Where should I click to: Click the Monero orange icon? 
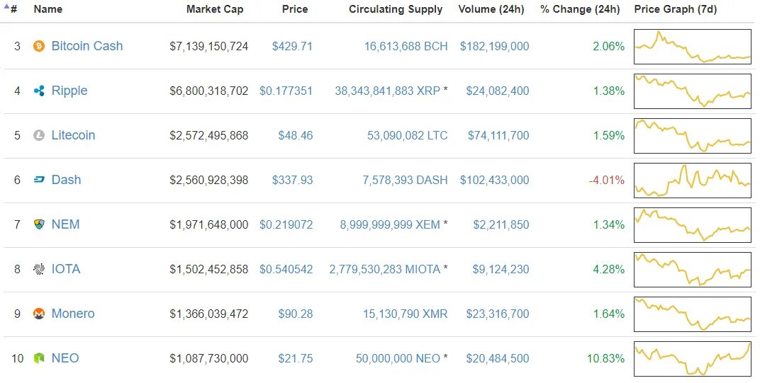click(39, 314)
